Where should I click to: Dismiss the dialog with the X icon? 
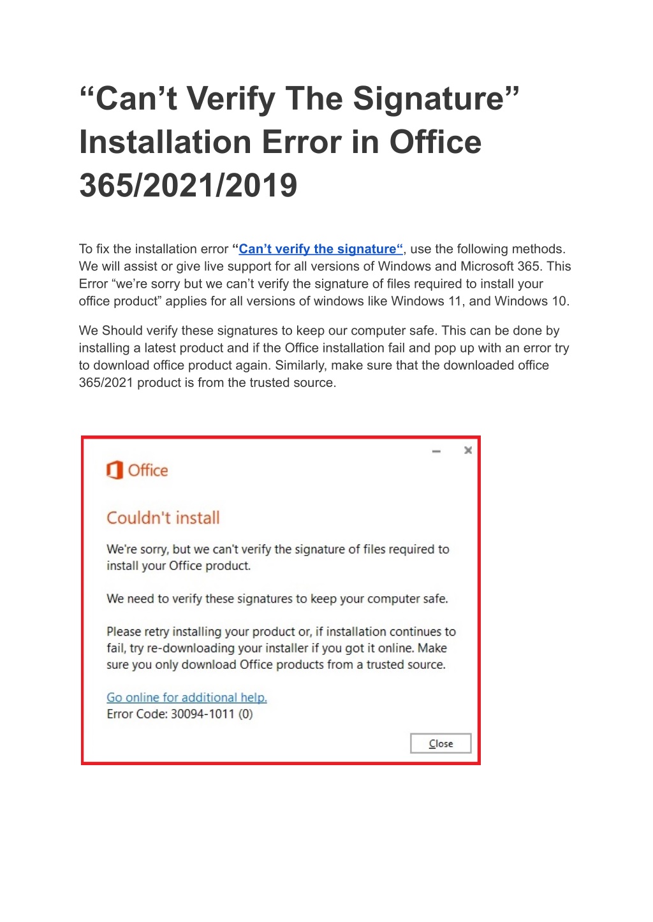tap(468, 450)
